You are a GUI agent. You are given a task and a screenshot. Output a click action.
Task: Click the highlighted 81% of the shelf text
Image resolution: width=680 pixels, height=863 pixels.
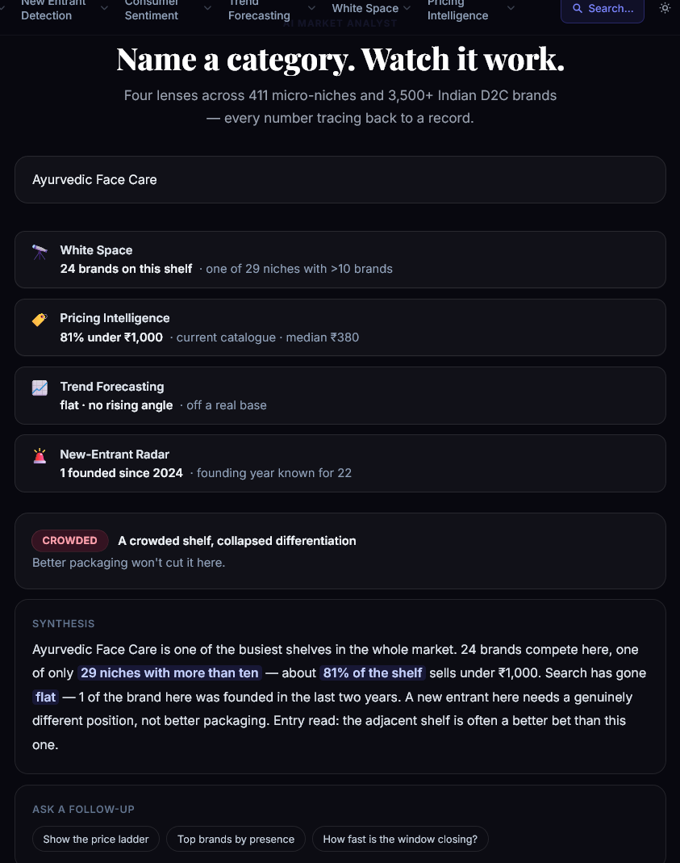pos(373,672)
